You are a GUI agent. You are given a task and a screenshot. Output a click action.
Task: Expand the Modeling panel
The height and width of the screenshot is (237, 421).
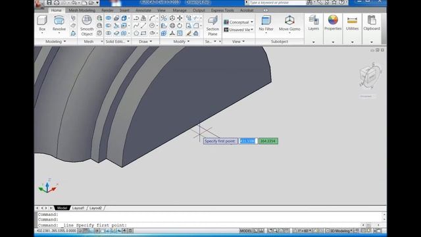click(55, 41)
